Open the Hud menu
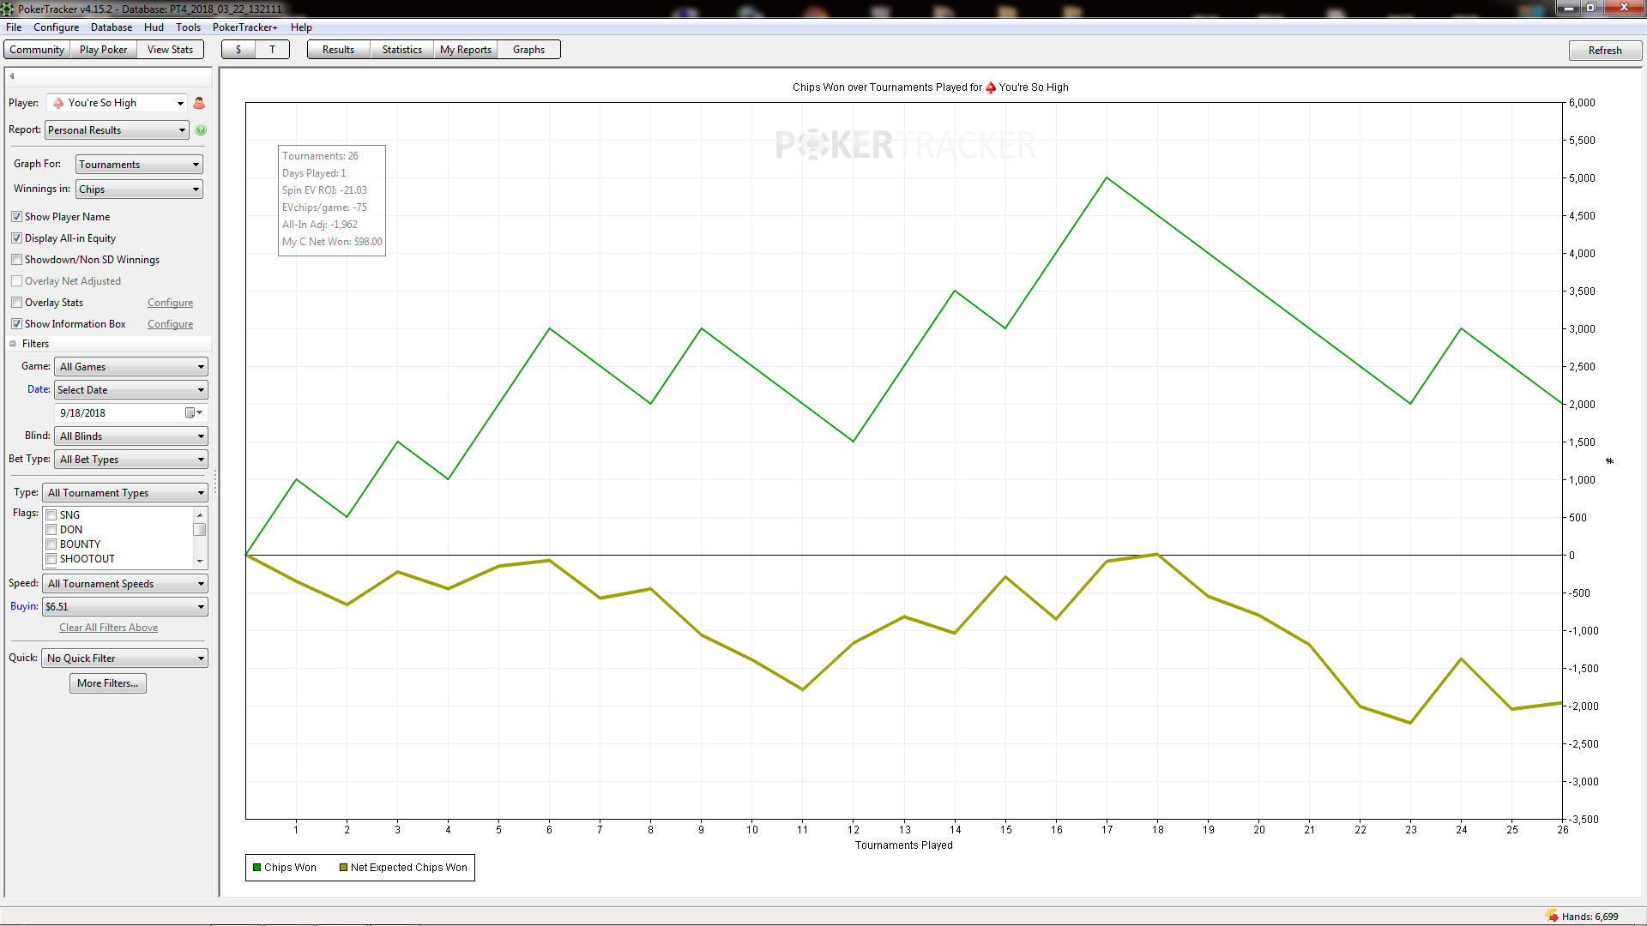The height and width of the screenshot is (926, 1647). pyautogui.click(x=154, y=27)
